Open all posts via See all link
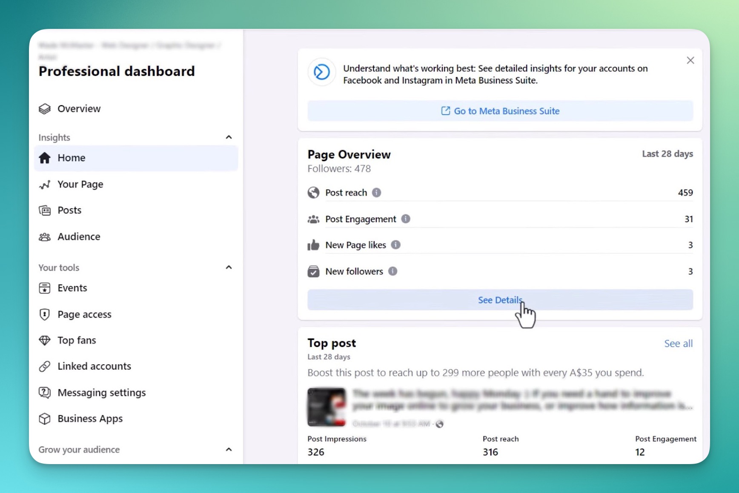Viewport: 739px width, 493px height. click(x=678, y=343)
